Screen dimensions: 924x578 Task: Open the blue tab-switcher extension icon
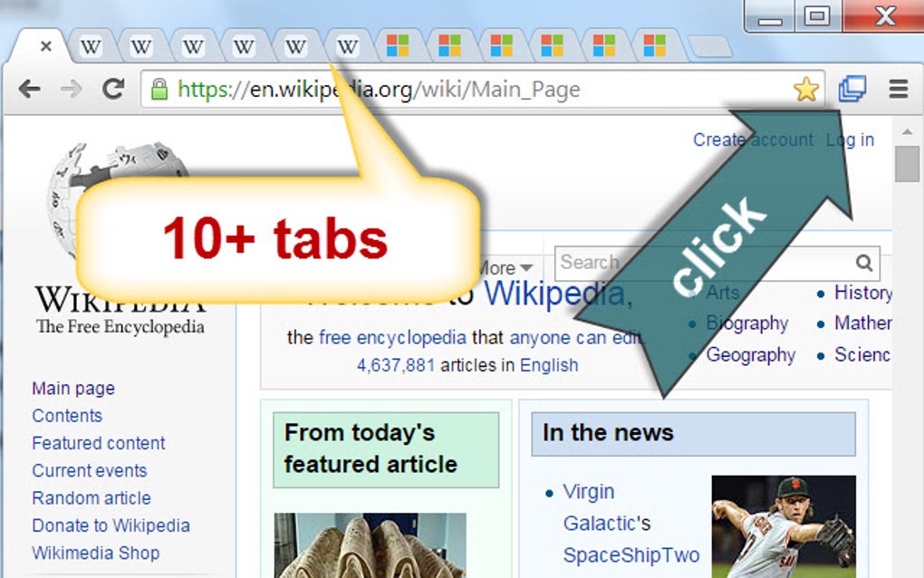tap(852, 89)
